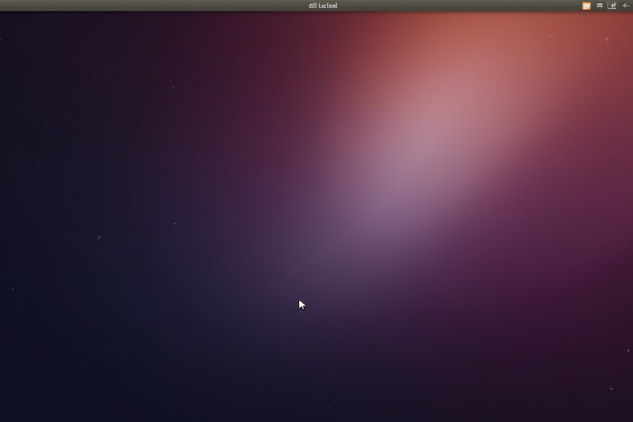Open the chart-shaped indicator in the top panel

click(612, 6)
